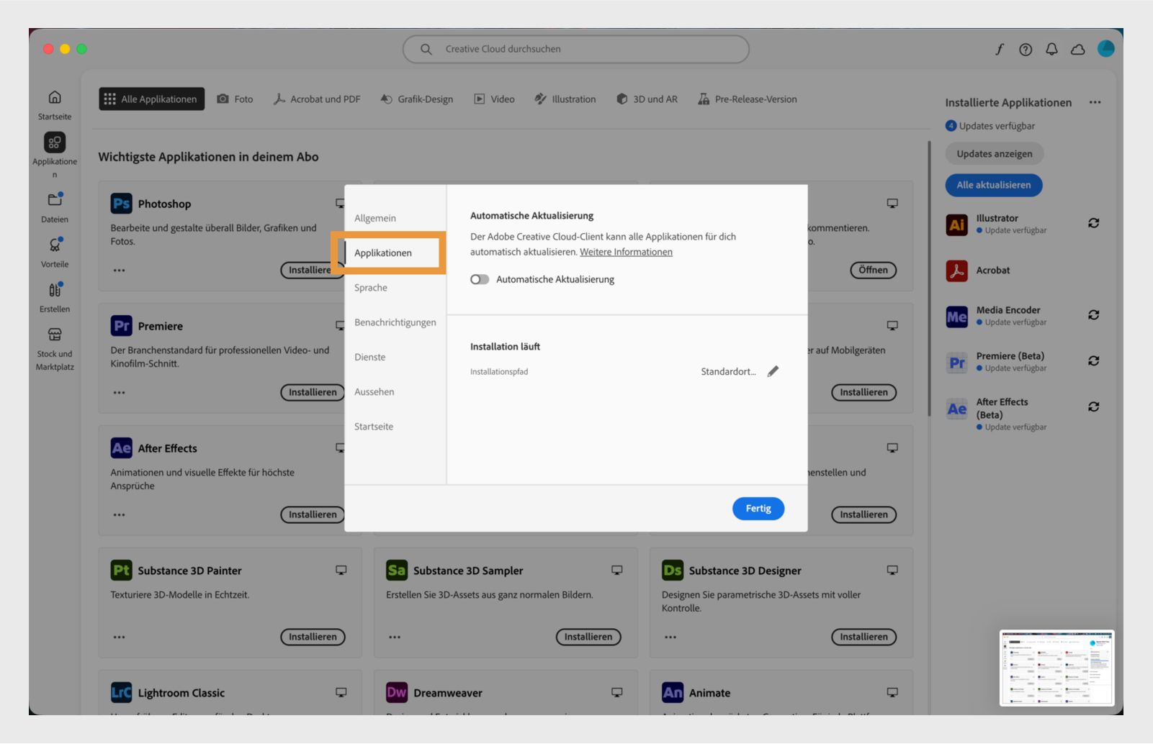Select the Dienste settings tab
Viewport: 1153px width, 744px height.
coord(370,357)
